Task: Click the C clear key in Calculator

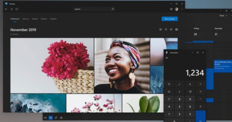Action: (x=179, y=92)
